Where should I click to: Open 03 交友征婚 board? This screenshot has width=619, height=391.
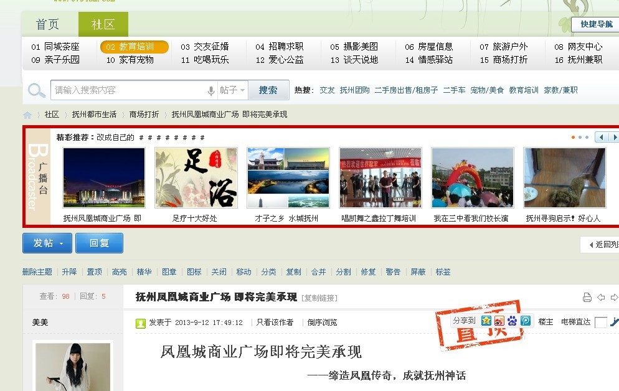point(205,47)
